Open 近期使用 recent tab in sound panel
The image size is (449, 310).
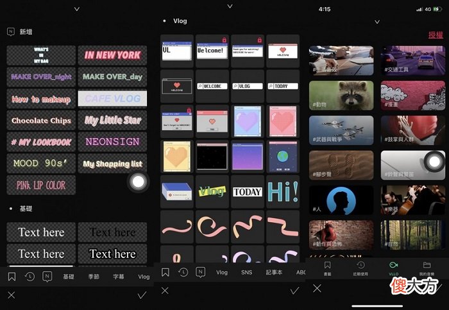(360, 268)
